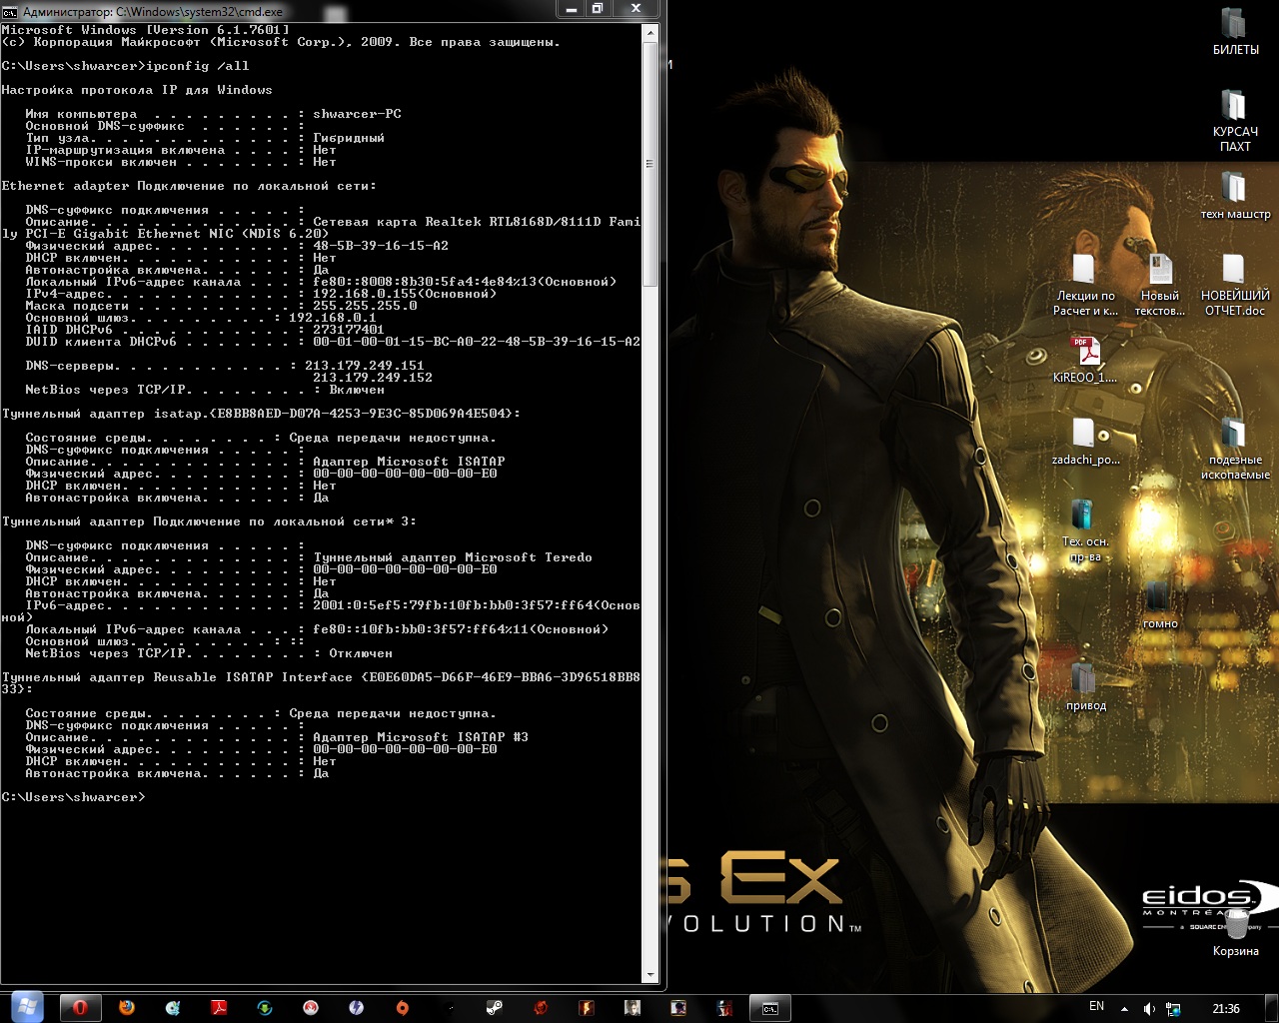This screenshot has width=1279, height=1023.
Task: Click the IAID DHCPv6 value 273177401
Action: tap(349, 330)
